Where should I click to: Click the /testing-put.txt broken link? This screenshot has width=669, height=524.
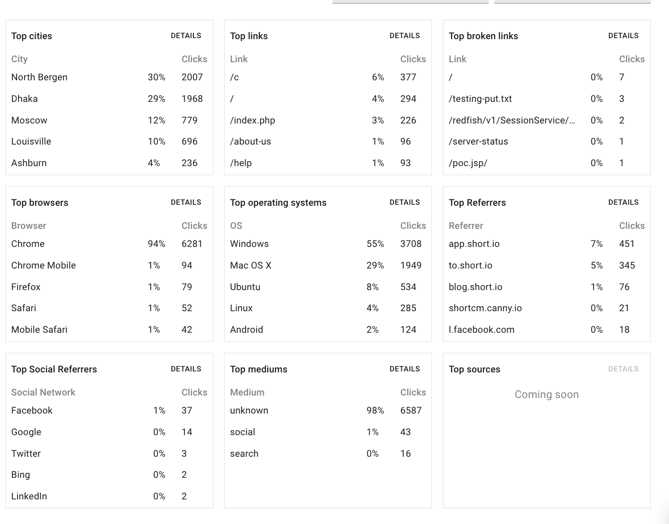[x=480, y=99]
